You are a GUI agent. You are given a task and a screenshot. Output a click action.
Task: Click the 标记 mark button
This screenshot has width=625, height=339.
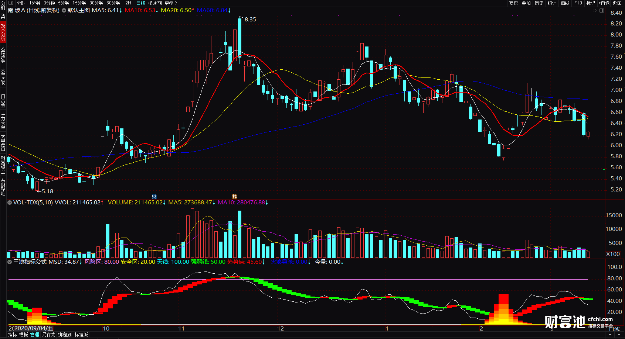tap(591, 3)
